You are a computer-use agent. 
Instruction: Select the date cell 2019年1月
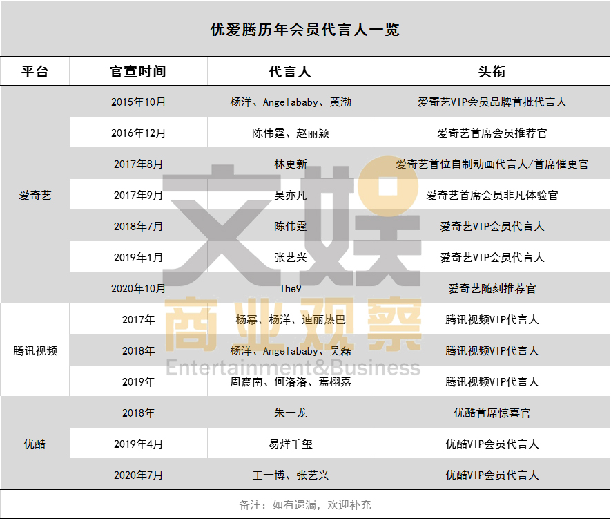point(138,257)
